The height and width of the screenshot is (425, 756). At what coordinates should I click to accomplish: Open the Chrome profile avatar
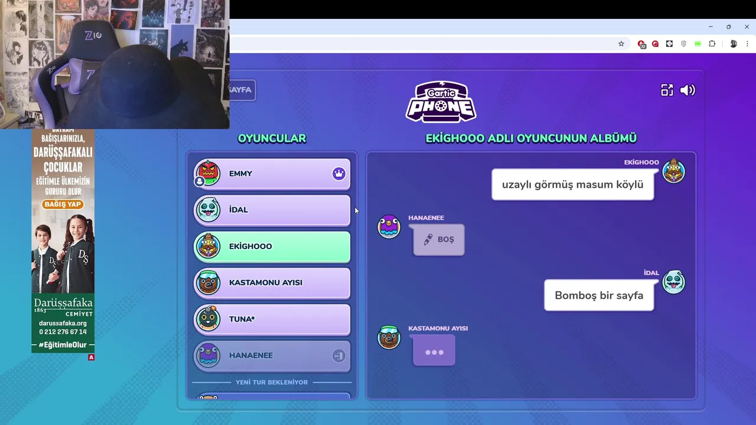click(x=733, y=44)
